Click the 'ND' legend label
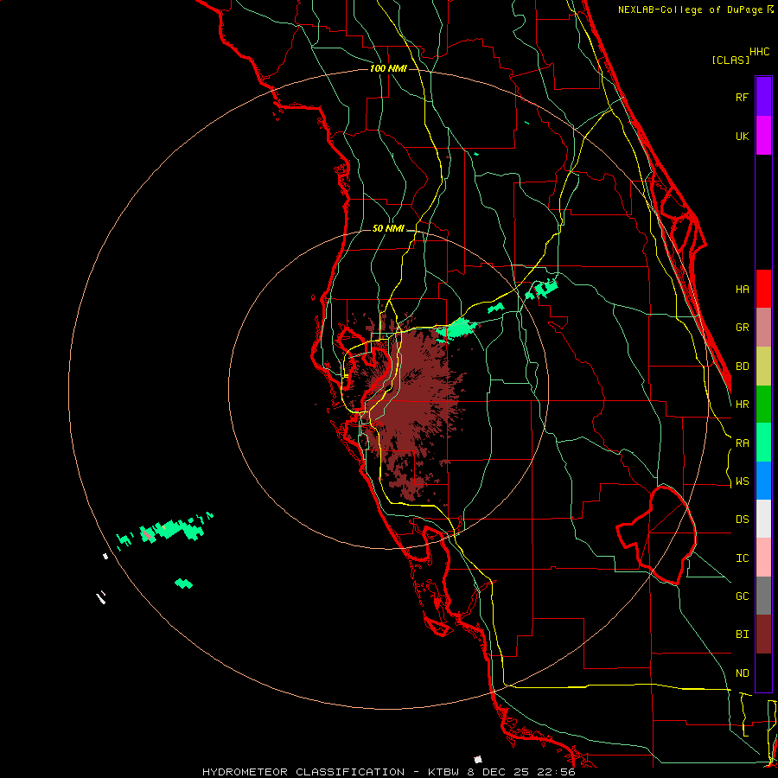778x778 pixels. [x=742, y=673]
